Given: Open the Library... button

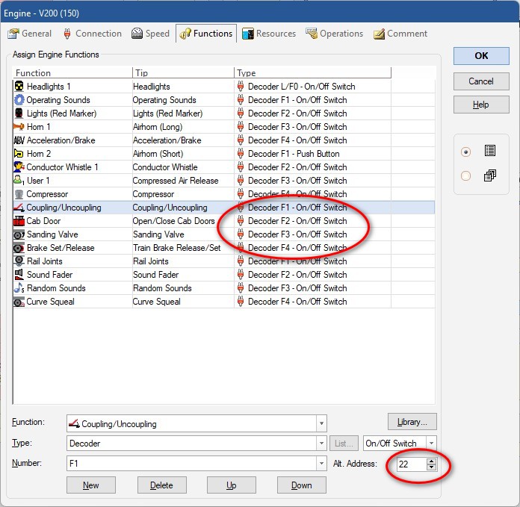Looking at the screenshot, I should 412,422.
